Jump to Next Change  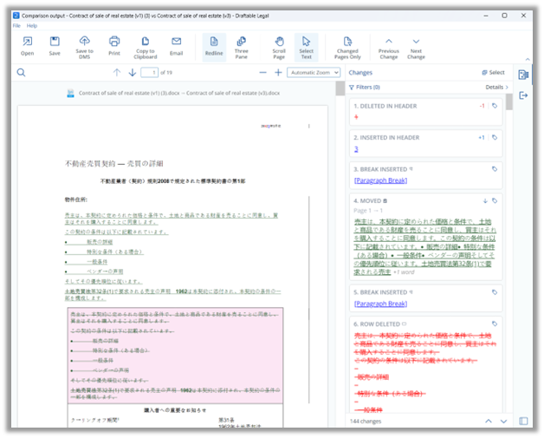pos(416,48)
